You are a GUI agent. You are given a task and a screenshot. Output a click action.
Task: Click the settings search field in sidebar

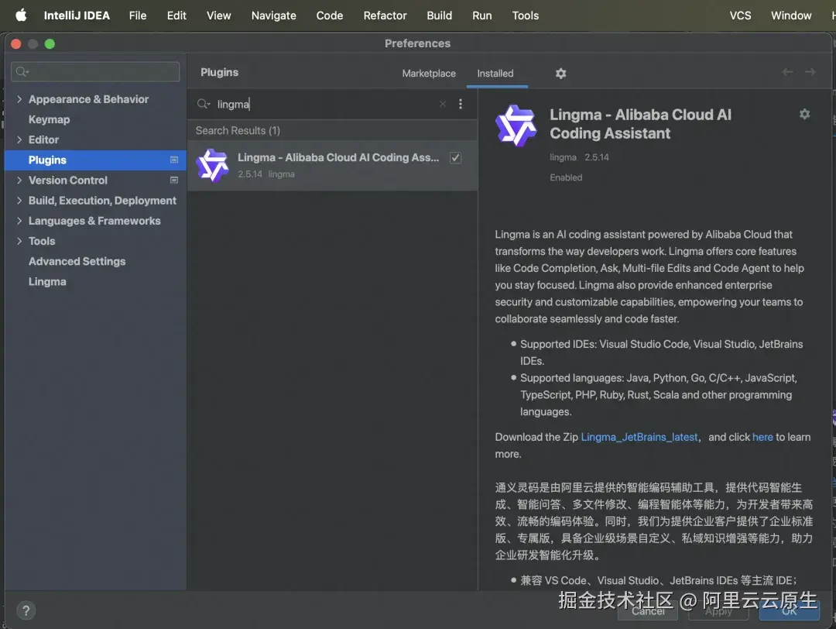[95, 71]
